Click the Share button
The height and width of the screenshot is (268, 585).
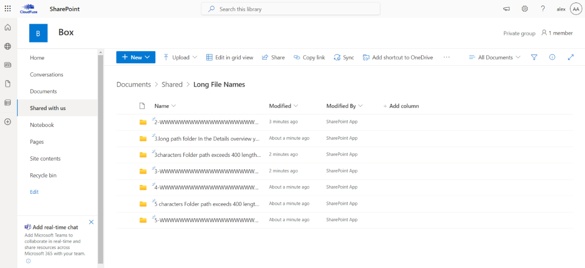pyautogui.click(x=273, y=57)
